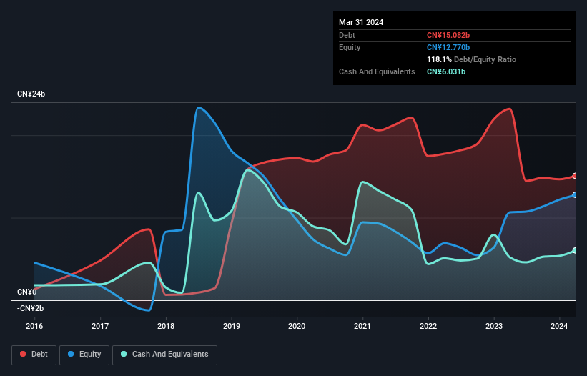The width and height of the screenshot is (587, 376).
Task: Click the 2024 x-axis label
Action: [x=559, y=326]
